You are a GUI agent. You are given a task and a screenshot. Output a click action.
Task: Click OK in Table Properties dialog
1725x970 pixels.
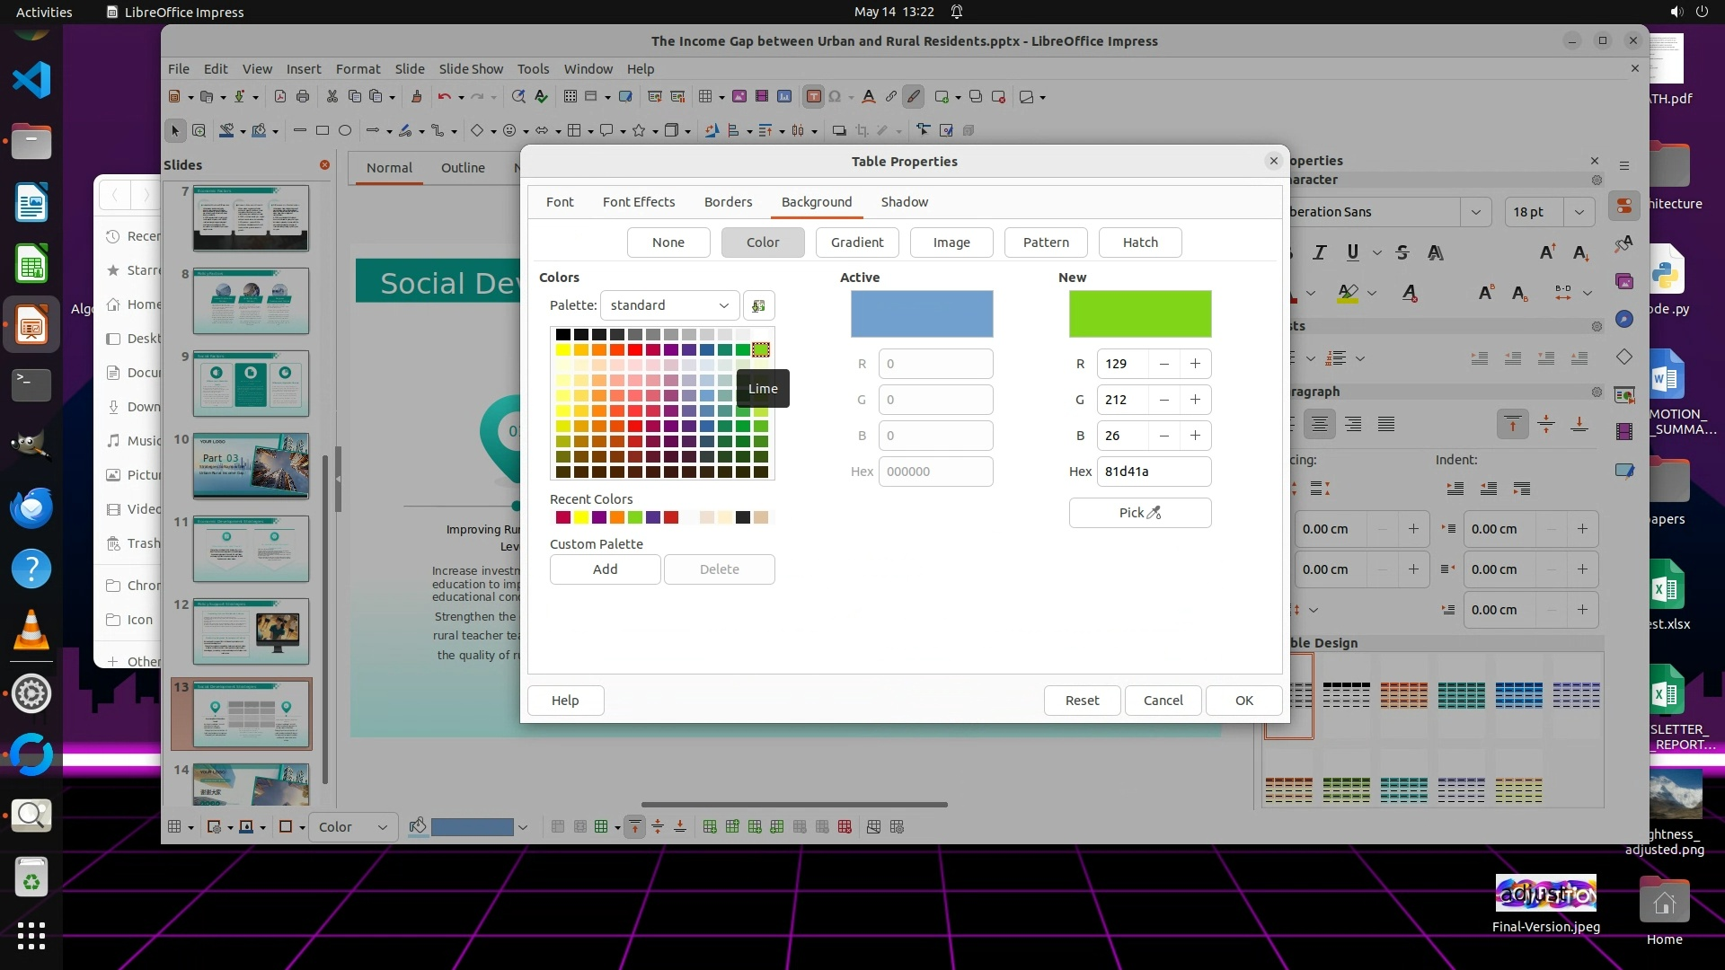[x=1243, y=701]
